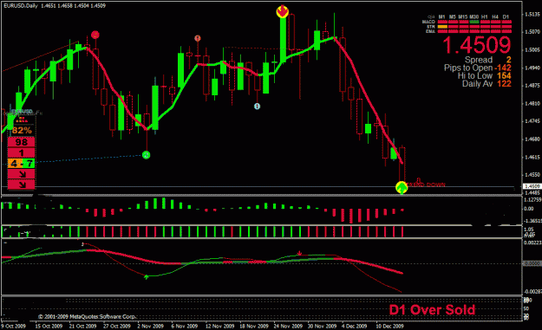Viewport: 542px width, 330px height.
Task: Click the 4 Dec 2009 date label
Action: click(x=355, y=326)
